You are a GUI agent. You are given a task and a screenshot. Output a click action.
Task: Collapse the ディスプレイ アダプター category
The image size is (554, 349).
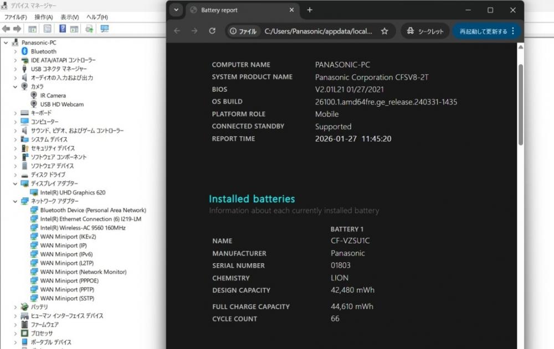pos(15,184)
